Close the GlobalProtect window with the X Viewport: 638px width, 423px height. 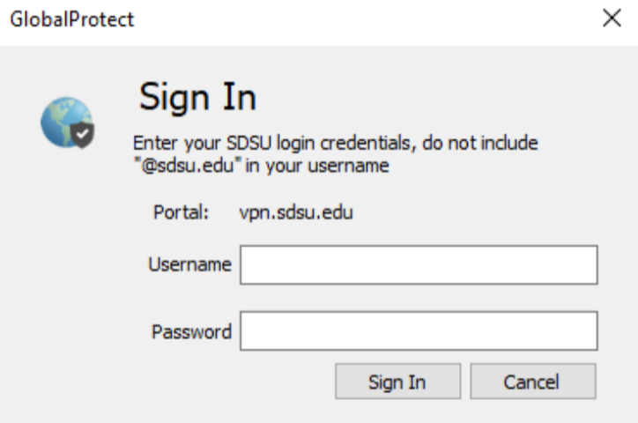pos(612,19)
